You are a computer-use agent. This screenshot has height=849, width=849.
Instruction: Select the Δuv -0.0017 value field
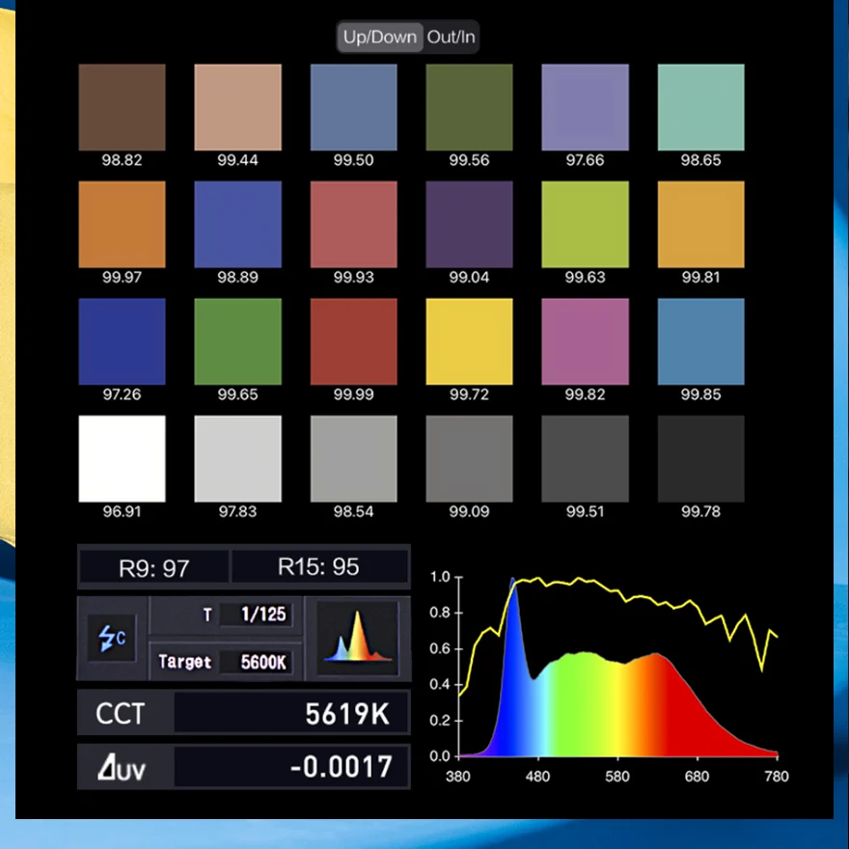pyautogui.click(x=290, y=767)
